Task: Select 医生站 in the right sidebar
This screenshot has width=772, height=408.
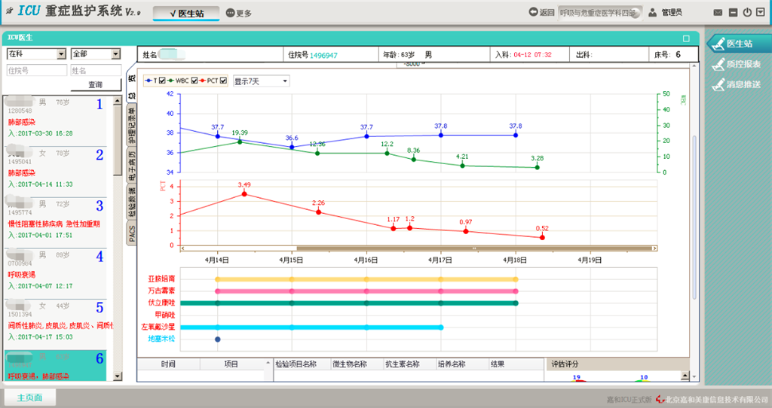Action: (x=737, y=44)
